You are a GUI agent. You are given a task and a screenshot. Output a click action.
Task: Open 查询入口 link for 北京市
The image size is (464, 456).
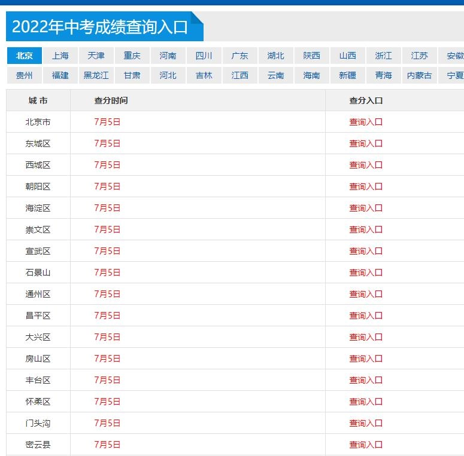coord(366,122)
